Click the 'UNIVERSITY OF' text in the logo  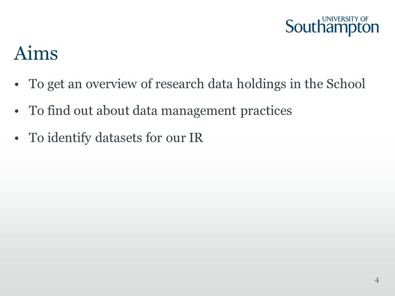tap(345, 19)
